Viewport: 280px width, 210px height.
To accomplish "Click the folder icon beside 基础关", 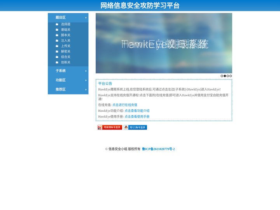I will [57, 30].
